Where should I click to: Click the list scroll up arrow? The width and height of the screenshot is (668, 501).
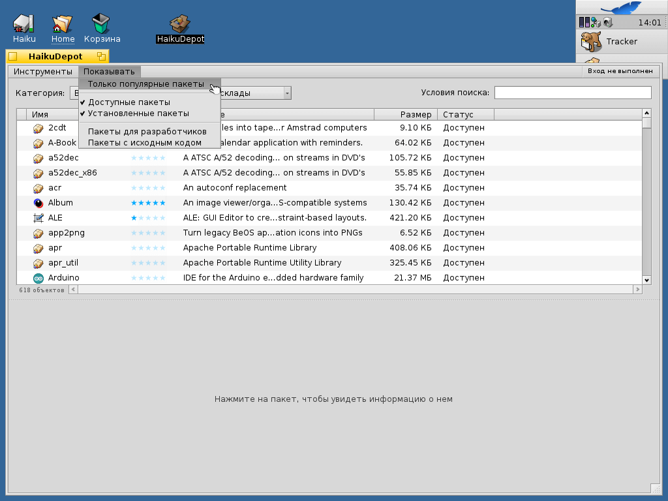(646, 114)
